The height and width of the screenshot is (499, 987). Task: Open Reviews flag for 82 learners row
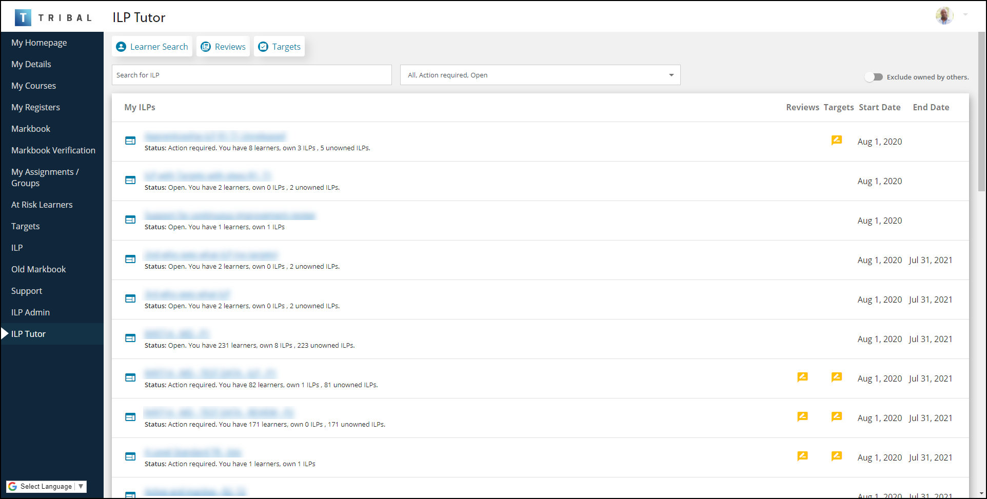pyautogui.click(x=802, y=377)
